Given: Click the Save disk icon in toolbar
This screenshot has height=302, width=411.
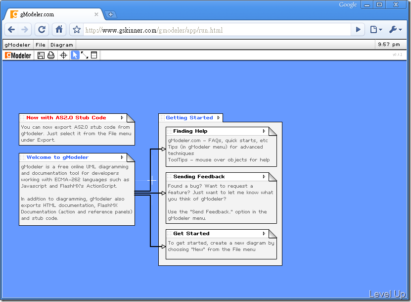Looking at the screenshot, I should click(x=41, y=55).
